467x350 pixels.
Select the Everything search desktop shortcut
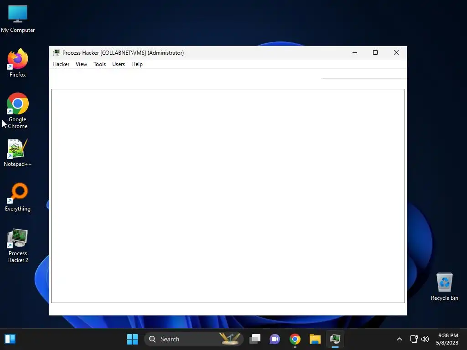[18, 197]
